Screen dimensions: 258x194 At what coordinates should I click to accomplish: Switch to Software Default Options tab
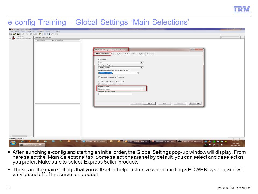coord(135,54)
